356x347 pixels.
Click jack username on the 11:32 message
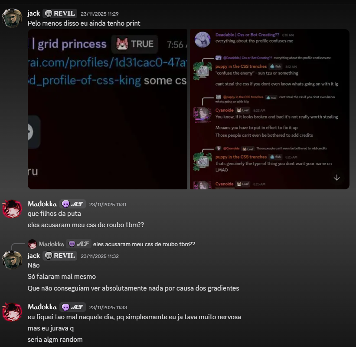tap(33, 256)
